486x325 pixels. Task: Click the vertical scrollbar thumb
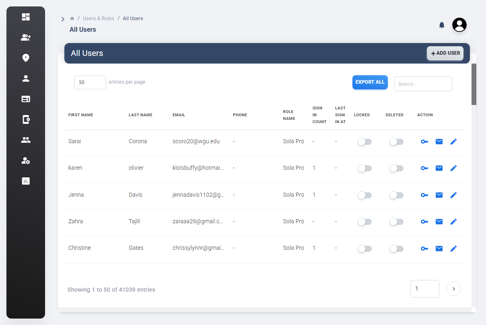pos(474,84)
